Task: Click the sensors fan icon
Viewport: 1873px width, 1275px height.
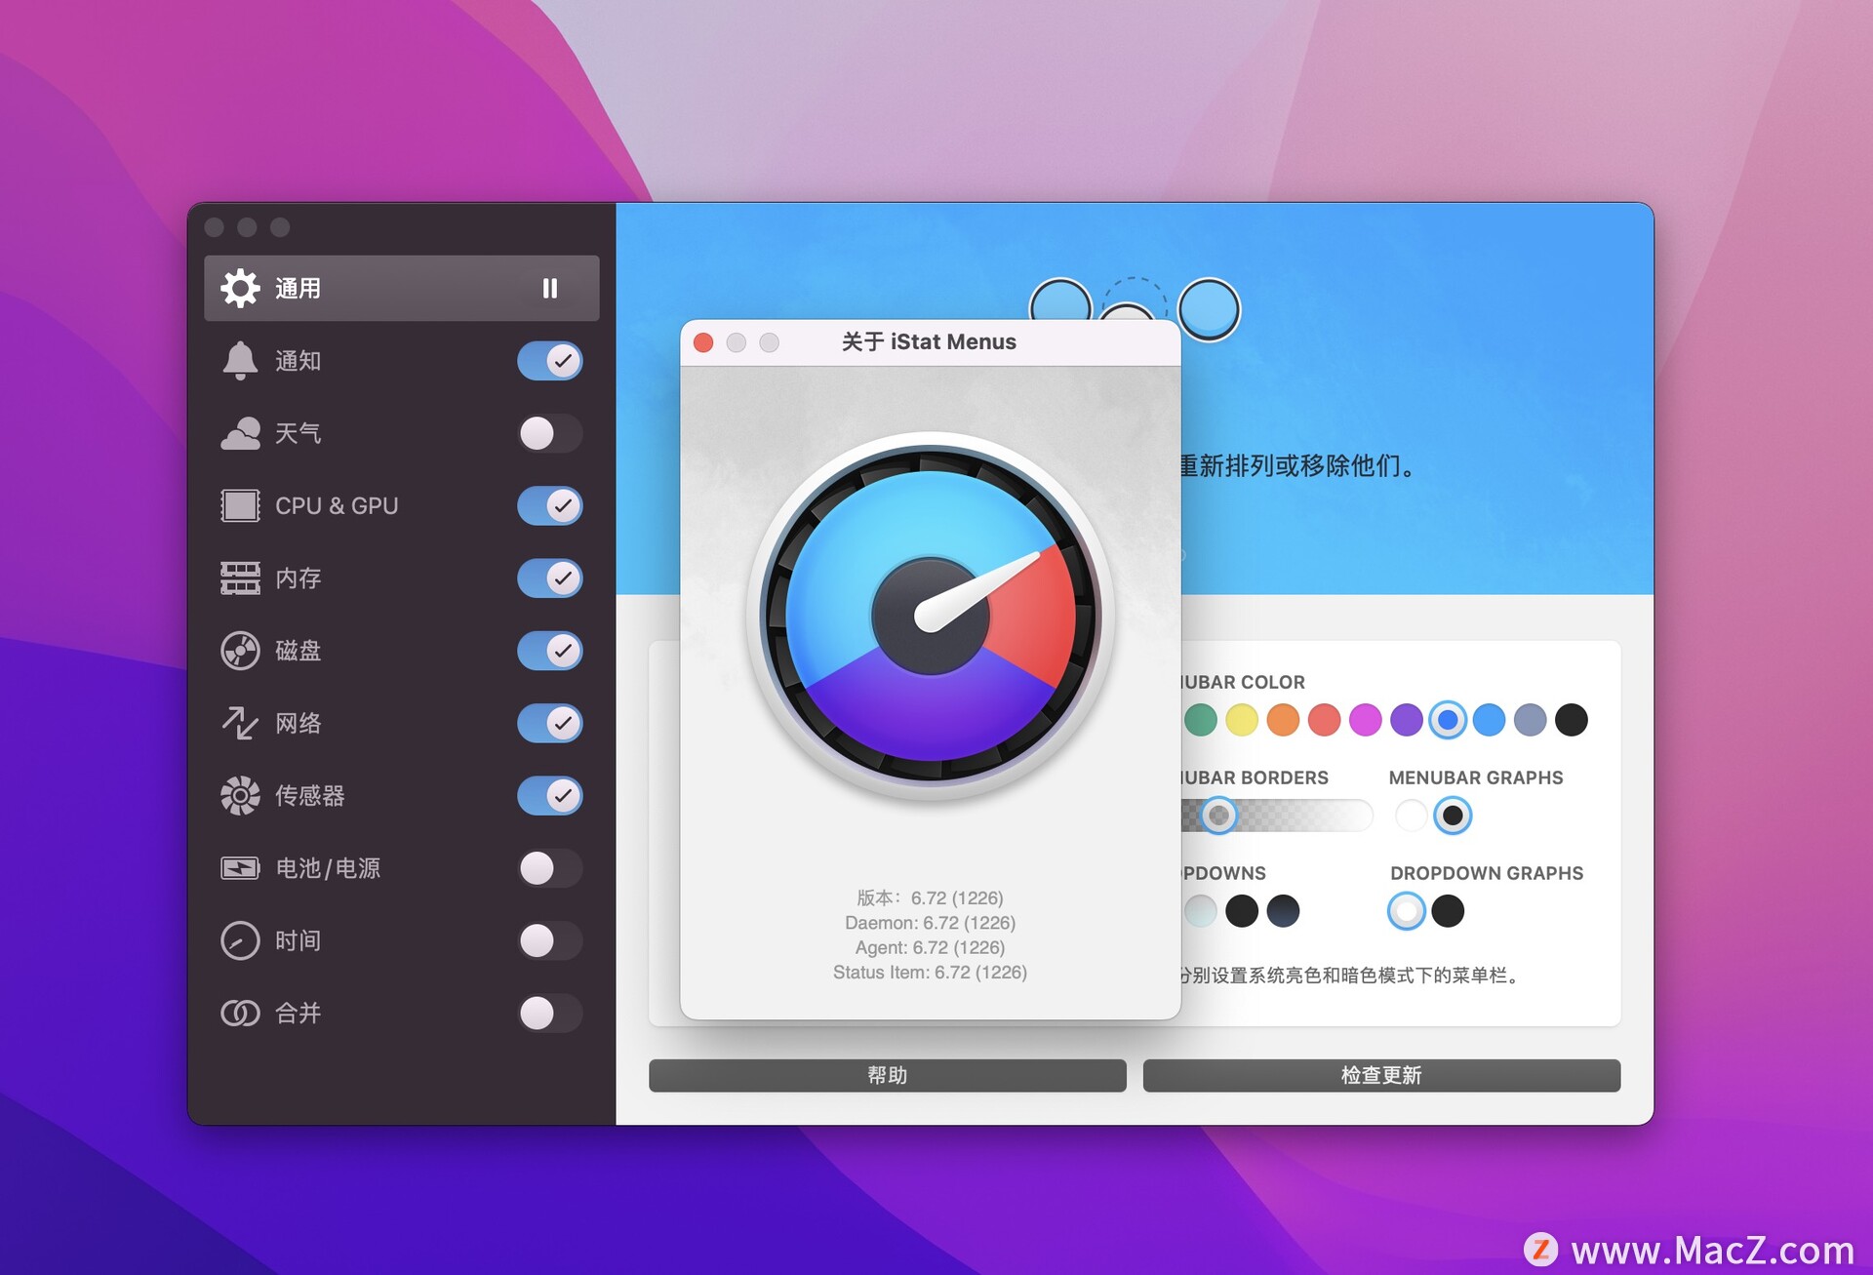Action: coord(240,795)
